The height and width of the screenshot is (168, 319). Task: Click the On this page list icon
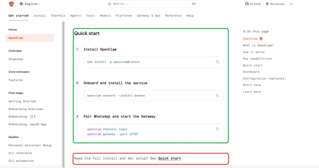(x=244, y=31)
